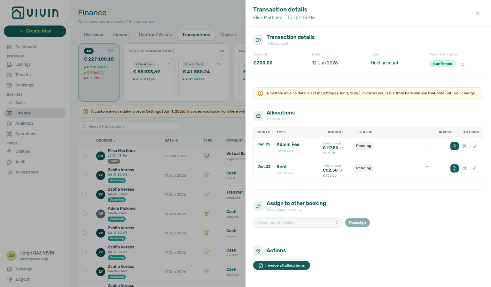This screenshot has height=287, width=491.
Task: Filter by the Credit Card card
Action: pyautogui.click(x=201, y=77)
